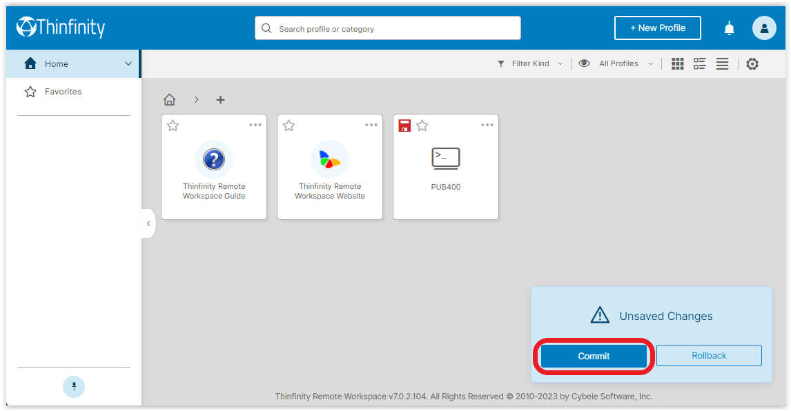Screen dimensions: 791x411
Task: Click the Unsaved Changes warning icon
Action: pos(600,315)
